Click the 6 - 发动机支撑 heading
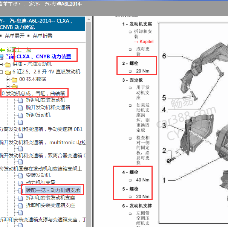The width and height of the screenshot is (228, 227). tap(137, 206)
